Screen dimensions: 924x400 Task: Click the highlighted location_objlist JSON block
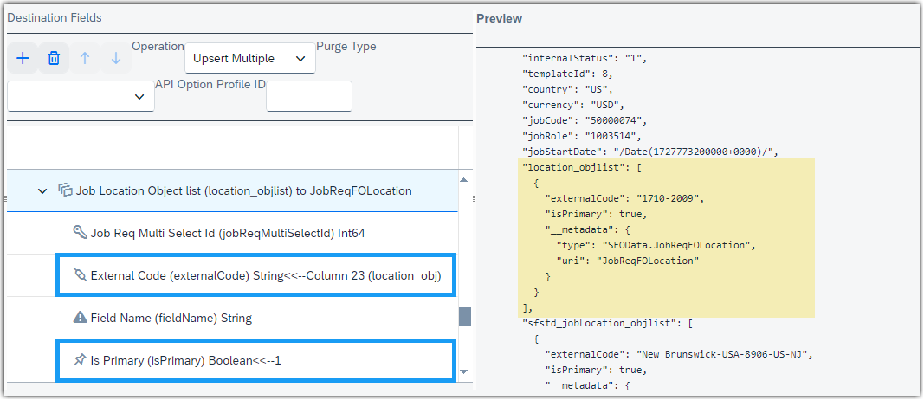pos(666,238)
